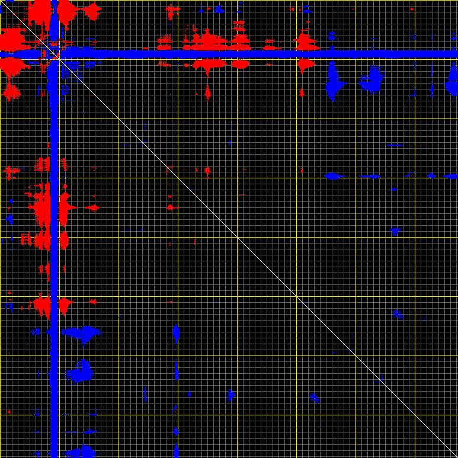Viewport: 458px width, 458px height.
Task: Click the first large blue blob below the horizontal band
Action: tap(334, 84)
